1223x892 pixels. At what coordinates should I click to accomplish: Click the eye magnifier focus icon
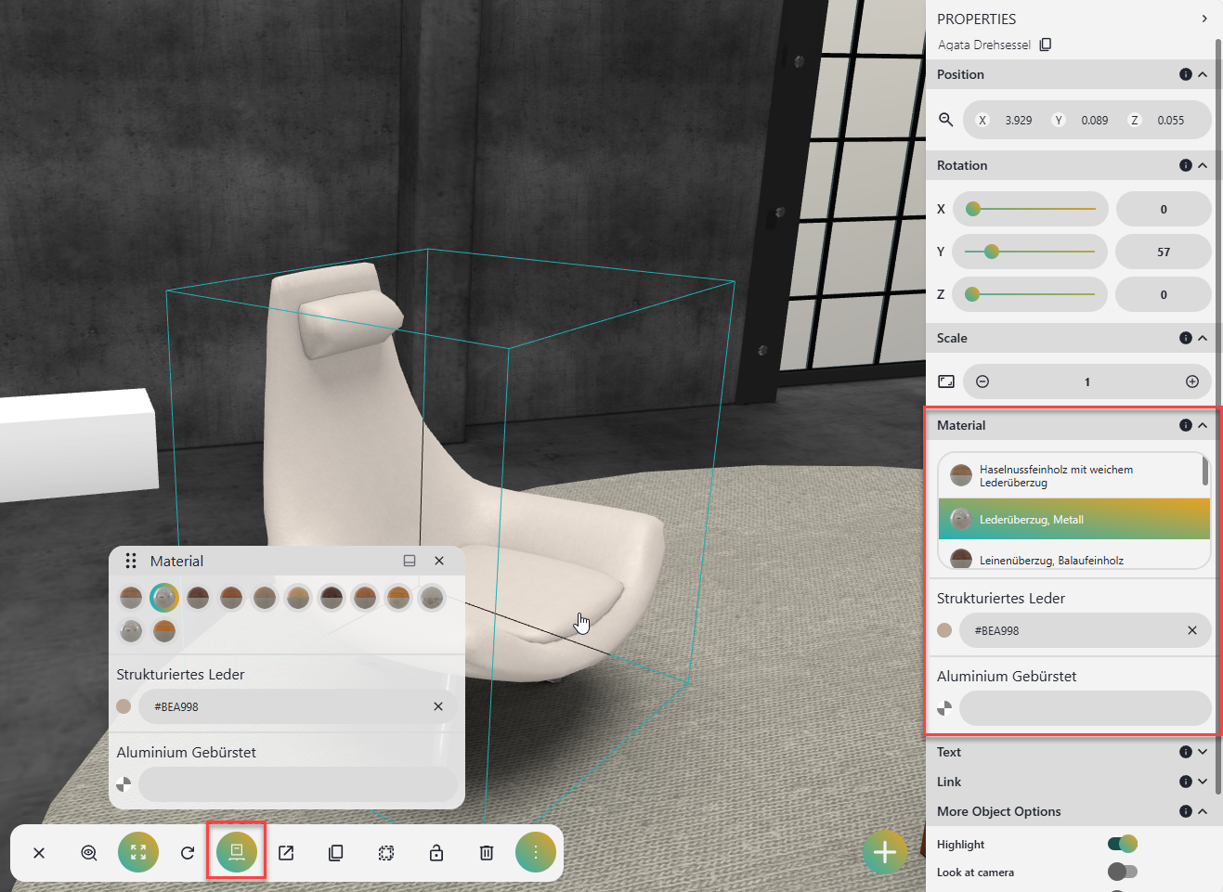pyautogui.click(x=89, y=853)
